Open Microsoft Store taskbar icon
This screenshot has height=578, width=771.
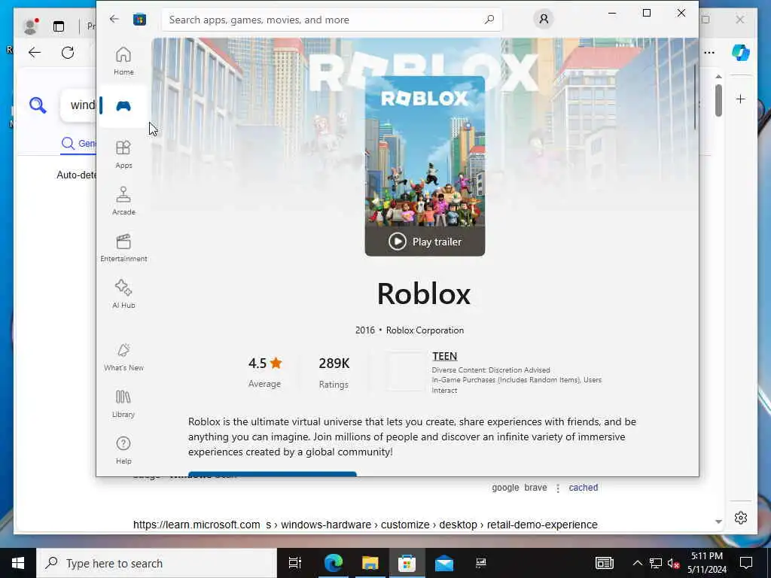tap(407, 563)
